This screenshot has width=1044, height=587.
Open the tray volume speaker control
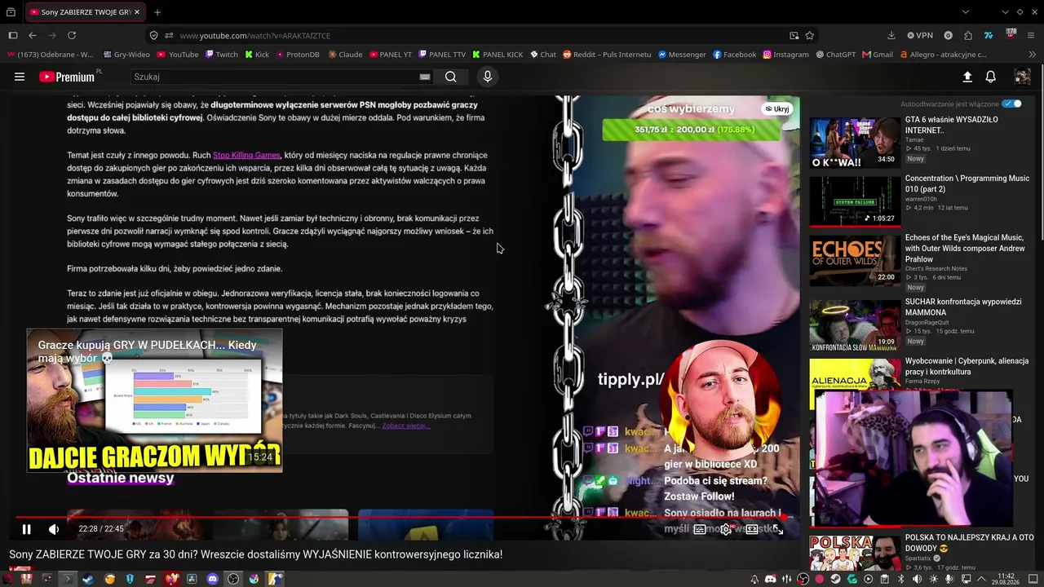[918, 579]
